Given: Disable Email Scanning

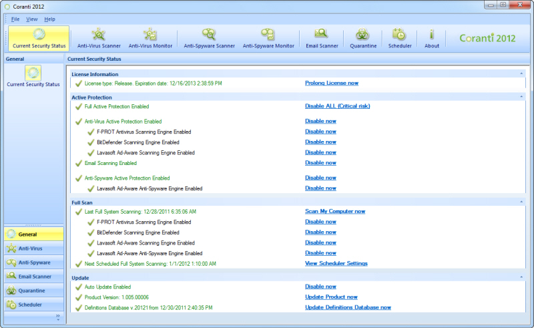Looking at the screenshot, I should (x=320, y=162).
